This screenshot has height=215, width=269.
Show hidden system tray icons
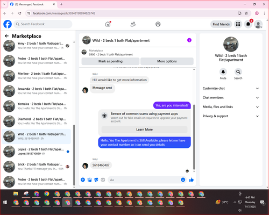(x=235, y=202)
